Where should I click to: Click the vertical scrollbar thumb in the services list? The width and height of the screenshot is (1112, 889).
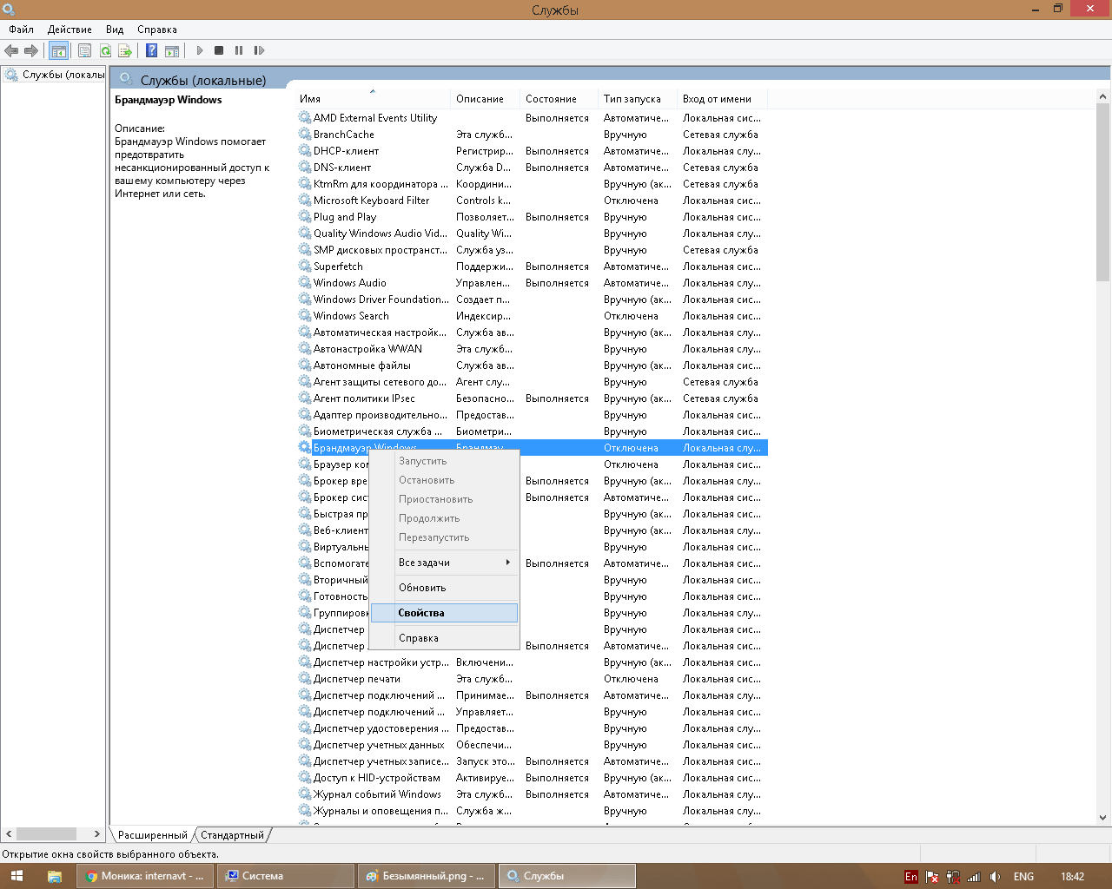[1103, 193]
